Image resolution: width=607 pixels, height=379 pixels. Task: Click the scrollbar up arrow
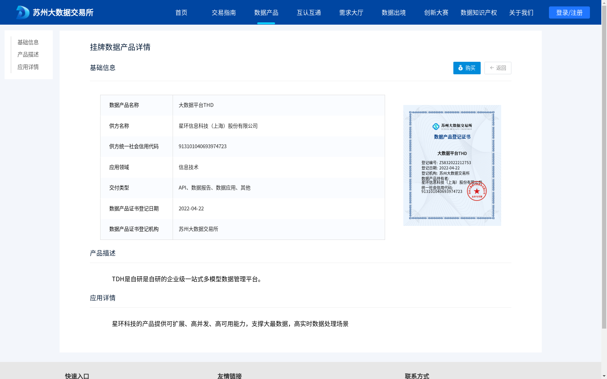604,2
